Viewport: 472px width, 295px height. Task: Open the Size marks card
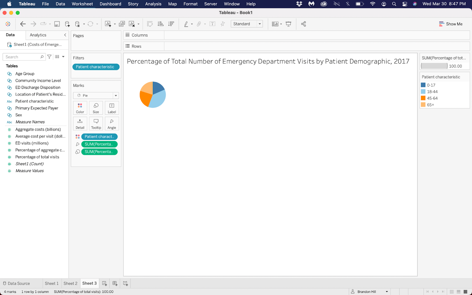coord(96,108)
